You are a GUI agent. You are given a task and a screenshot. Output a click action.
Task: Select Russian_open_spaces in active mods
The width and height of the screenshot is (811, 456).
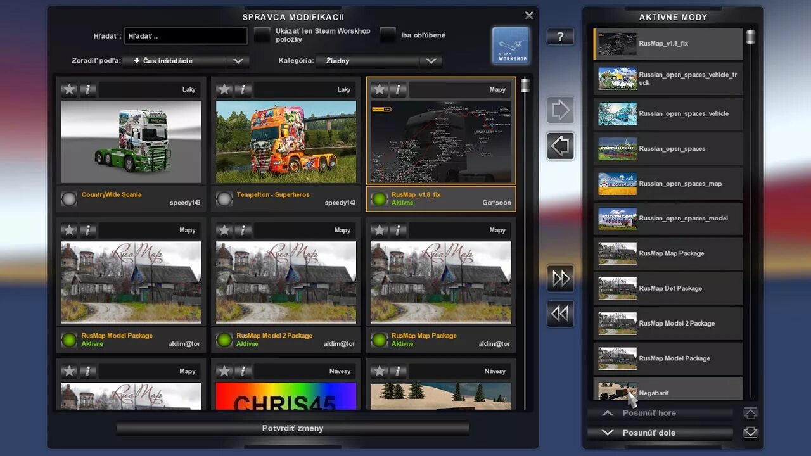(x=668, y=149)
